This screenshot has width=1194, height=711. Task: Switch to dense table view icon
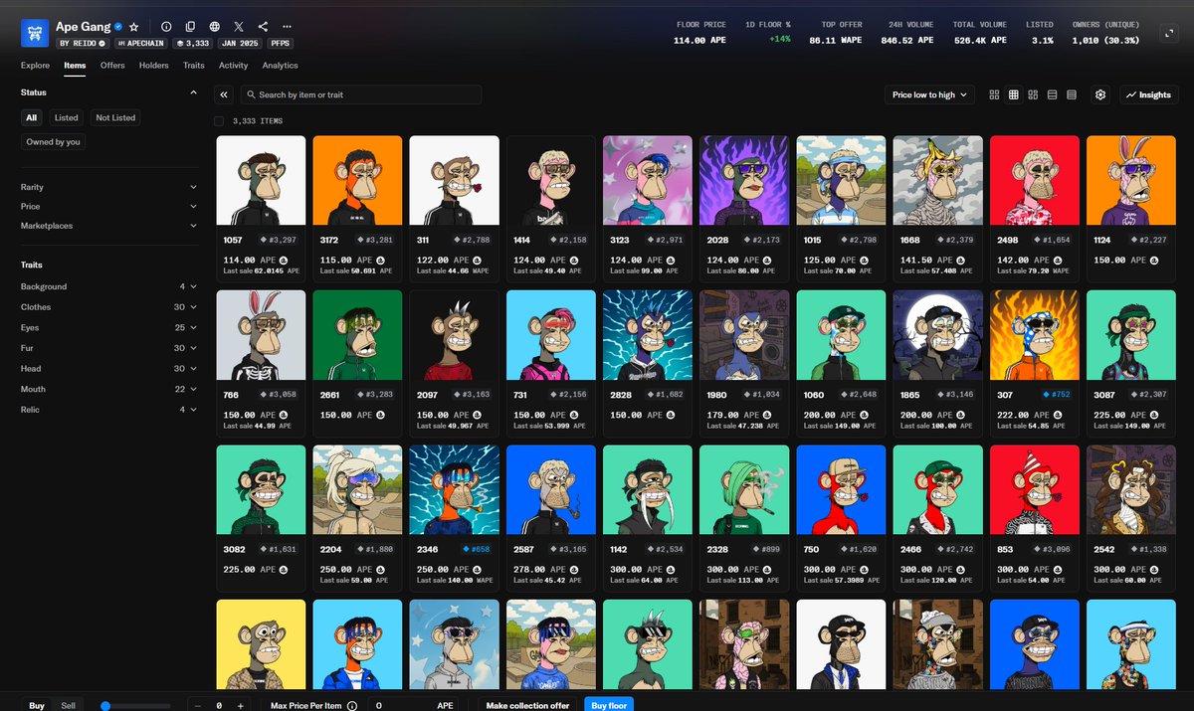coord(1072,94)
